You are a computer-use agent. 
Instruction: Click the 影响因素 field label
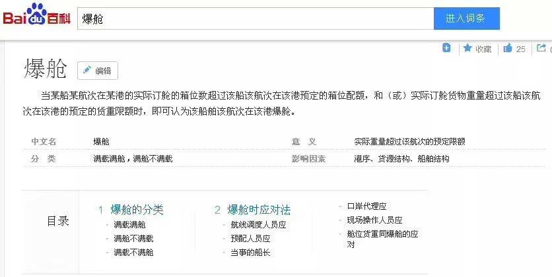pyautogui.click(x=308, y=159)
